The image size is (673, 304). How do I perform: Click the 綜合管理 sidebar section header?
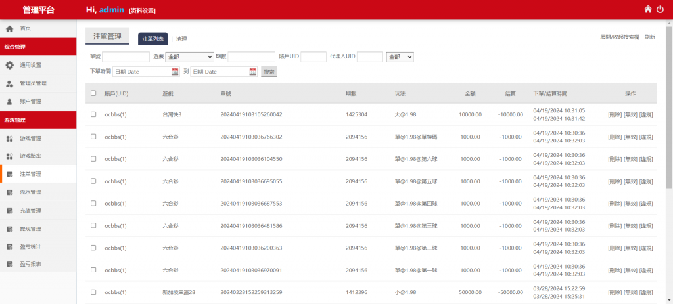(38, 47)
